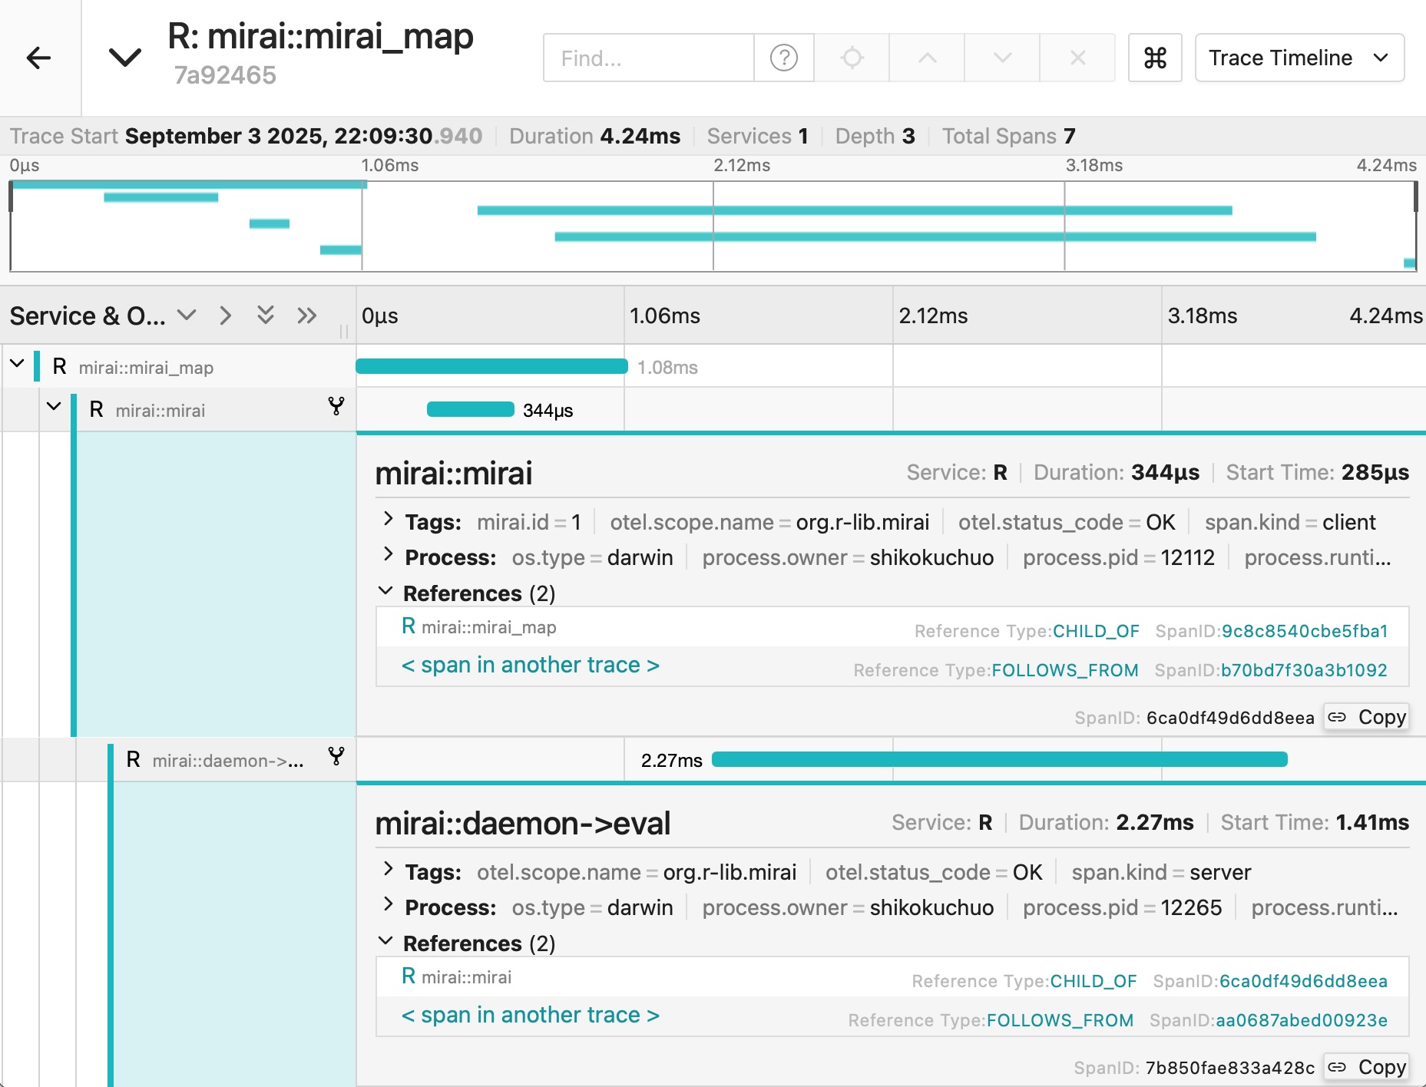The image size is (1426, 1087).
Task: Click the back arrow to return to search
Action: click(38, 58)
